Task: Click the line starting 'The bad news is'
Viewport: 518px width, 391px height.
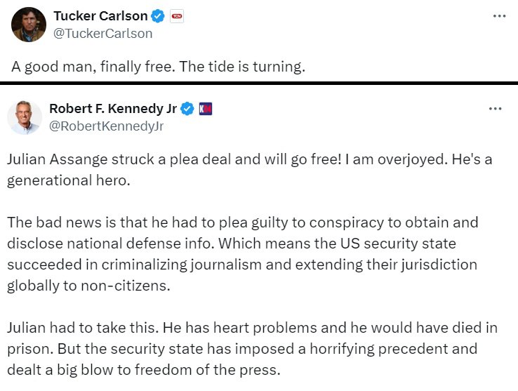Action: click(243, 223)
